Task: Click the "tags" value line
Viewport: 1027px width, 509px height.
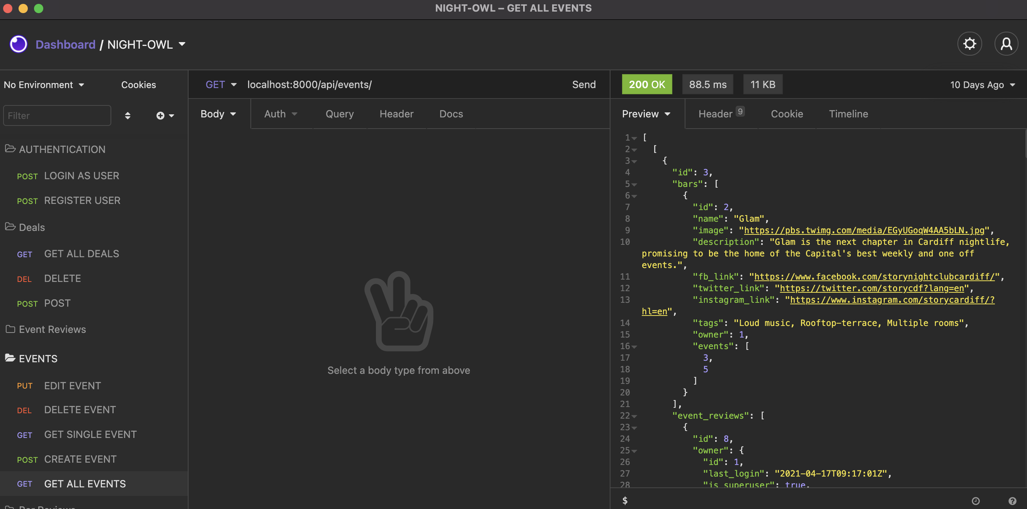Action: [x=831, y=323]
